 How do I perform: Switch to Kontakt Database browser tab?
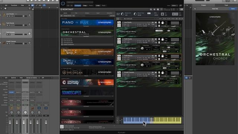pos(87,13)
